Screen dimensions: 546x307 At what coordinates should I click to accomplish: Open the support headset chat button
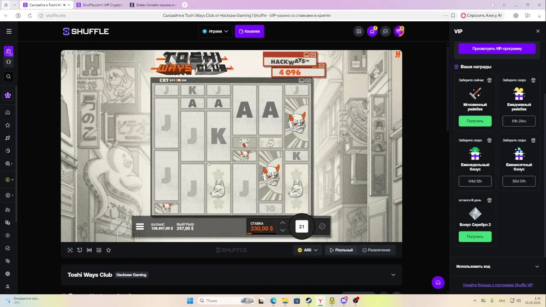[x=438, y=282]
